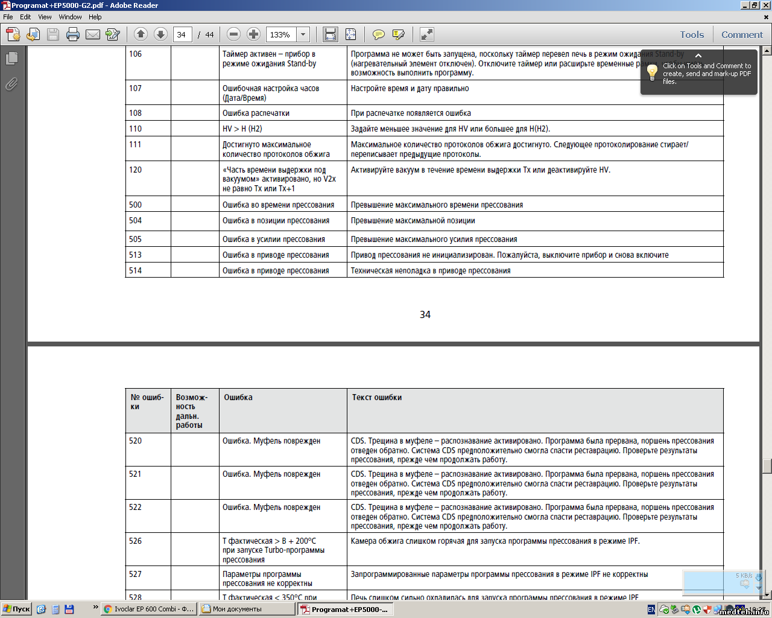
Task: Show the Page Thumbnails panel
Action: pyautogui.click(x=11, y=59)
